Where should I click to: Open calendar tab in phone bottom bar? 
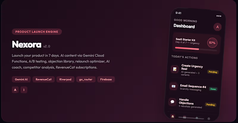point(184,117)
